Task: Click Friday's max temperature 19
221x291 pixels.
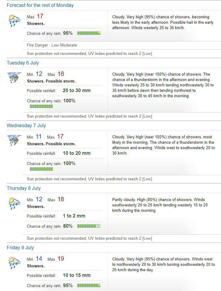Action: (61, 259)
